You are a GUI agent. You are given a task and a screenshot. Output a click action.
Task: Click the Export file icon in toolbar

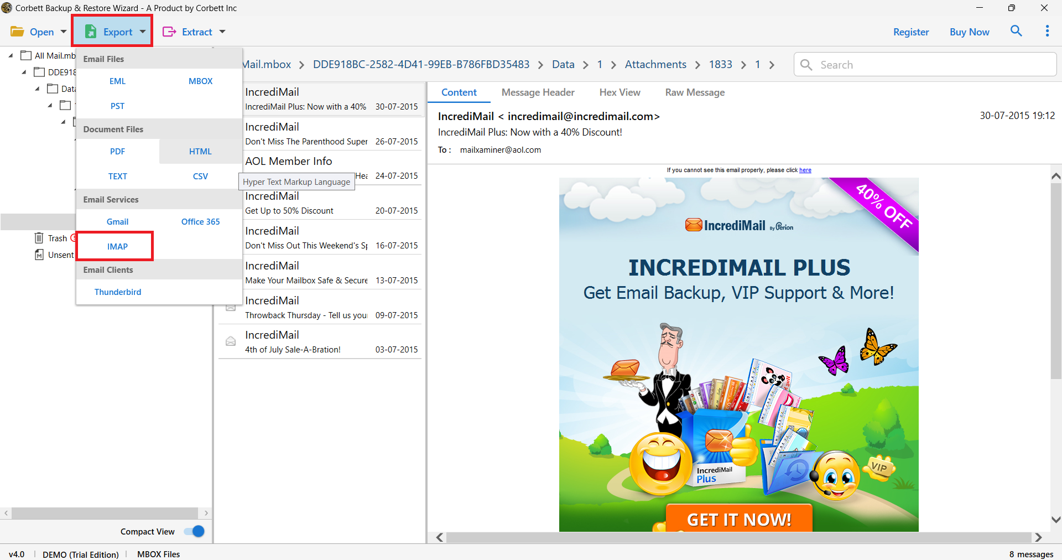(x=91, y=32)
